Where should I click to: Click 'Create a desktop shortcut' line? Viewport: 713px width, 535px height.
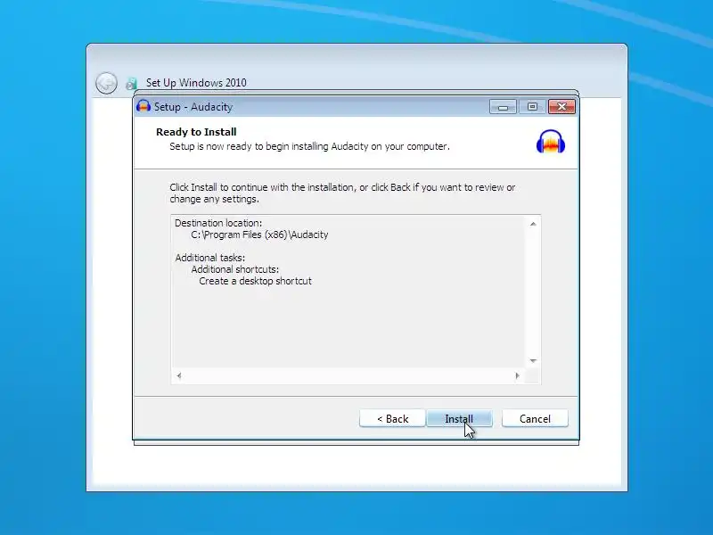[255, 281]
